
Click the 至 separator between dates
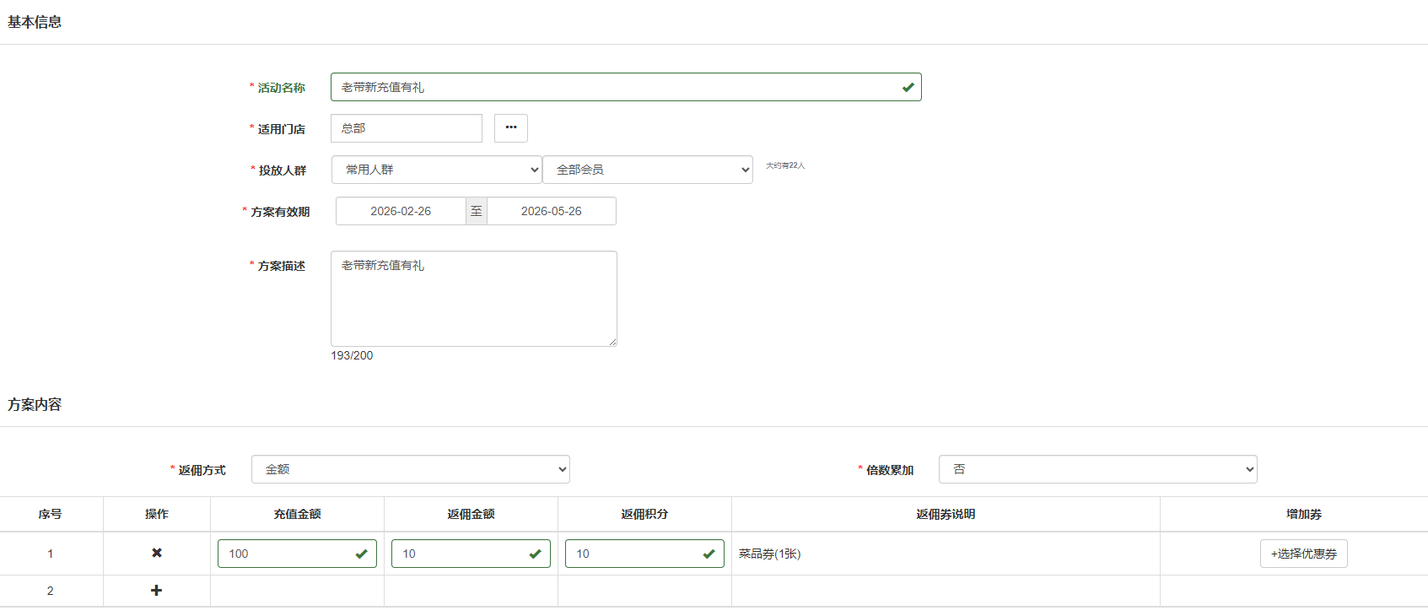(x=477, y=211)
